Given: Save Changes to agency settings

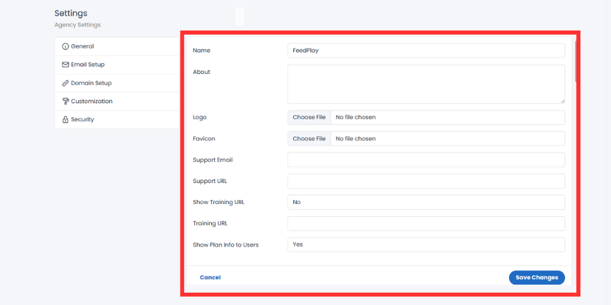Looking at the screenshot, I should click(536, 277).
